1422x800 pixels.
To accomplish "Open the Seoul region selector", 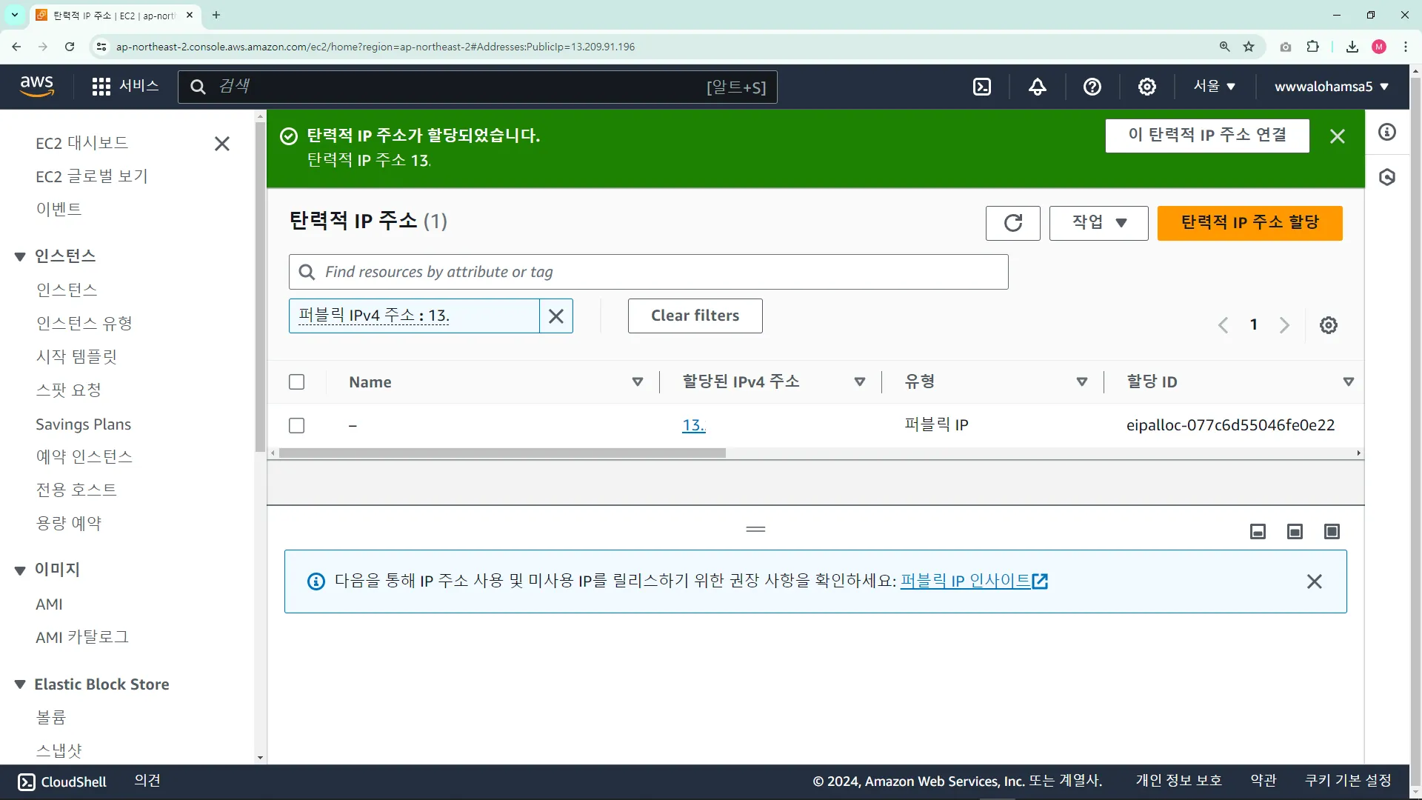I will 1214,87.
